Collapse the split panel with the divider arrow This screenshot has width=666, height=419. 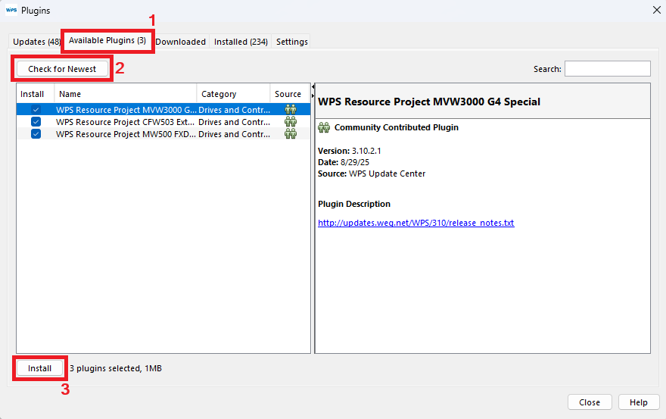point(313,88)
